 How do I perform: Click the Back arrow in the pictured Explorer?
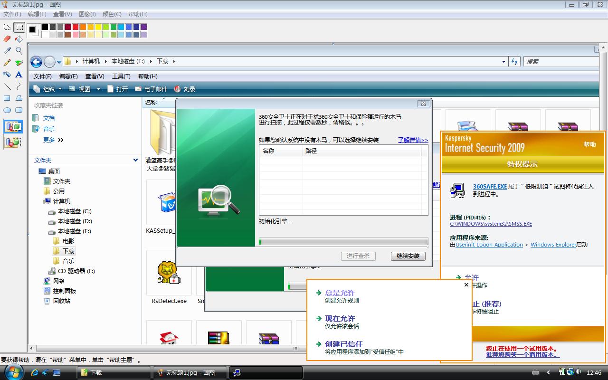point(36,62)
